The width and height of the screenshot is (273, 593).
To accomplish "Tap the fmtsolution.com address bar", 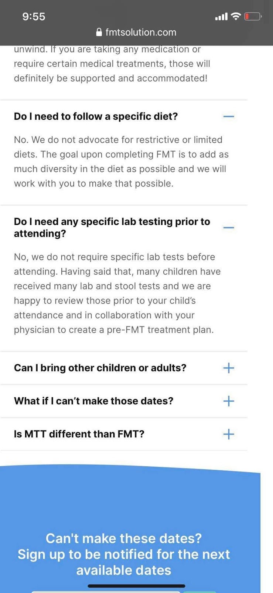I will (140, 32).
